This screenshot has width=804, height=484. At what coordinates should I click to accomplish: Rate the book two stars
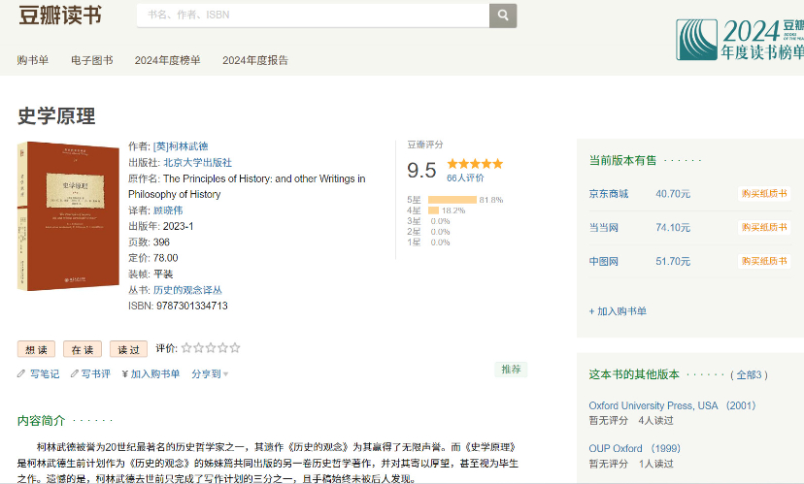coord(198,348)
